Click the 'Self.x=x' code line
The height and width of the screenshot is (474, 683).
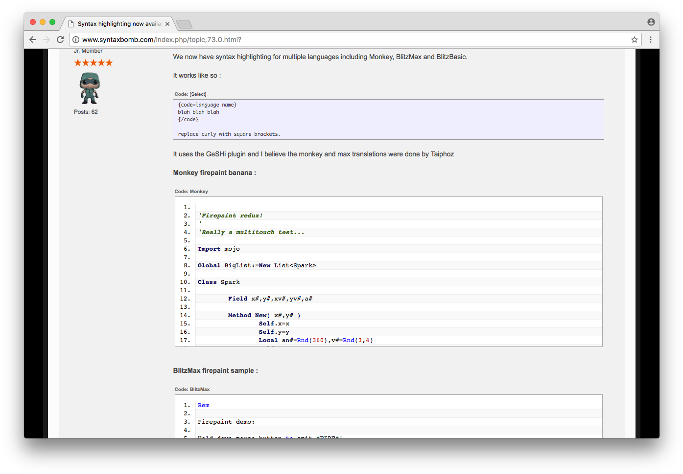(x=274, y=323)
